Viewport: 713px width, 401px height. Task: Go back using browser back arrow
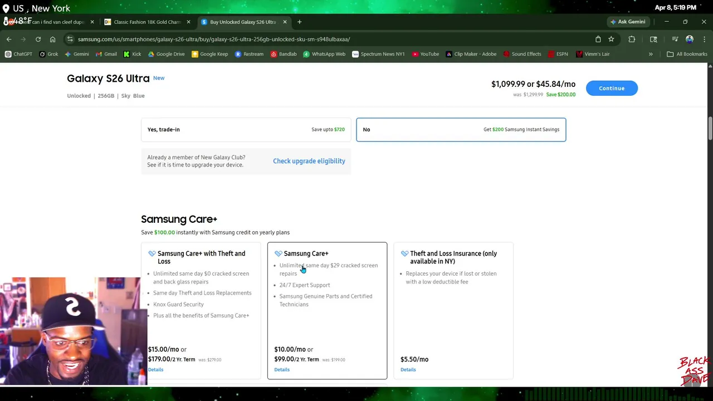(x=9, y=39)
